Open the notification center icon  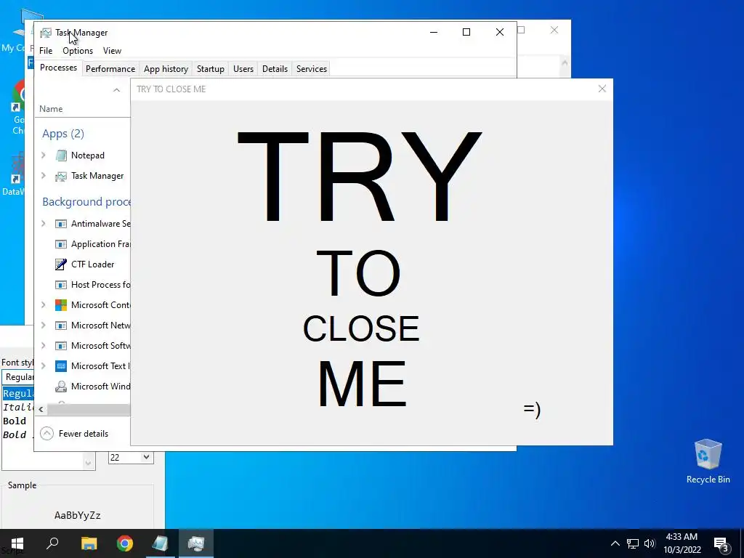[721, 544]
